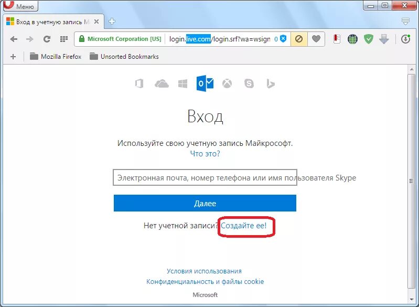Screen dimensions: 419x307
Task: Open the Opera Меню button
Action: tap(21, 5)
